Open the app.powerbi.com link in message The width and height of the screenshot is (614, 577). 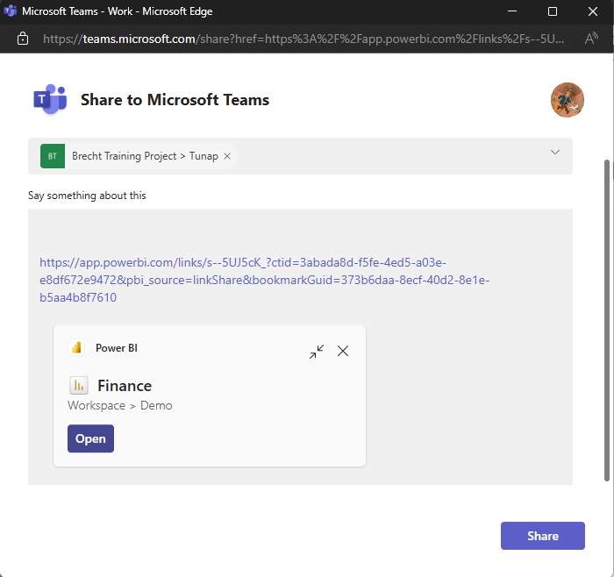click(265, 280)
